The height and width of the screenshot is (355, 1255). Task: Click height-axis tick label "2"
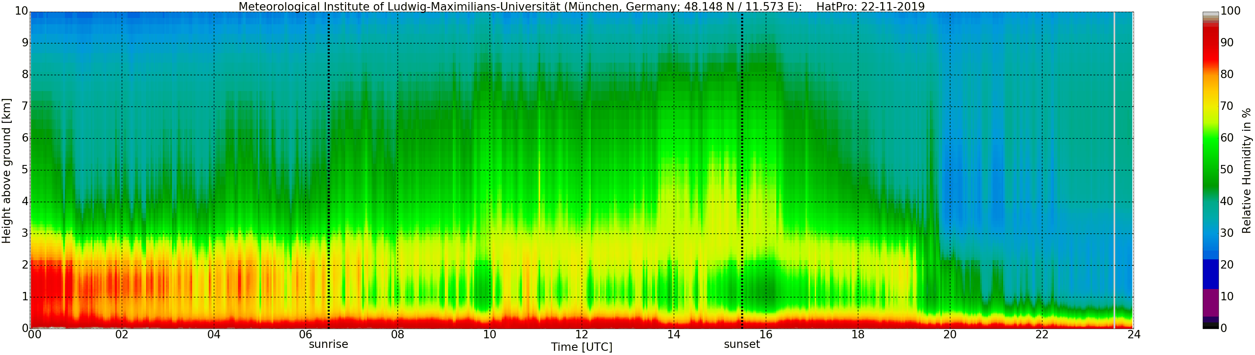(25, 265)
